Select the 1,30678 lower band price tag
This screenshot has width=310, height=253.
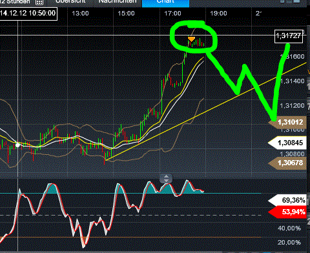coord(287,163)
